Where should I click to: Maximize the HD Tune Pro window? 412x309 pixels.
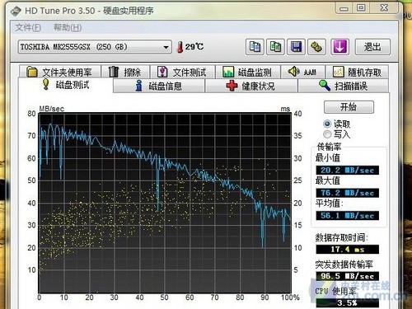click(x=361, y=8)
